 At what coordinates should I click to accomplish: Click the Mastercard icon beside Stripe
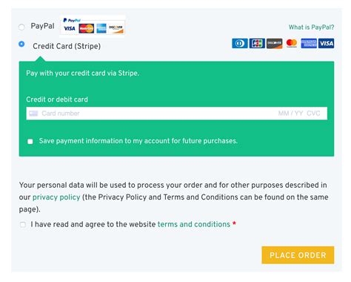(292, 44)
